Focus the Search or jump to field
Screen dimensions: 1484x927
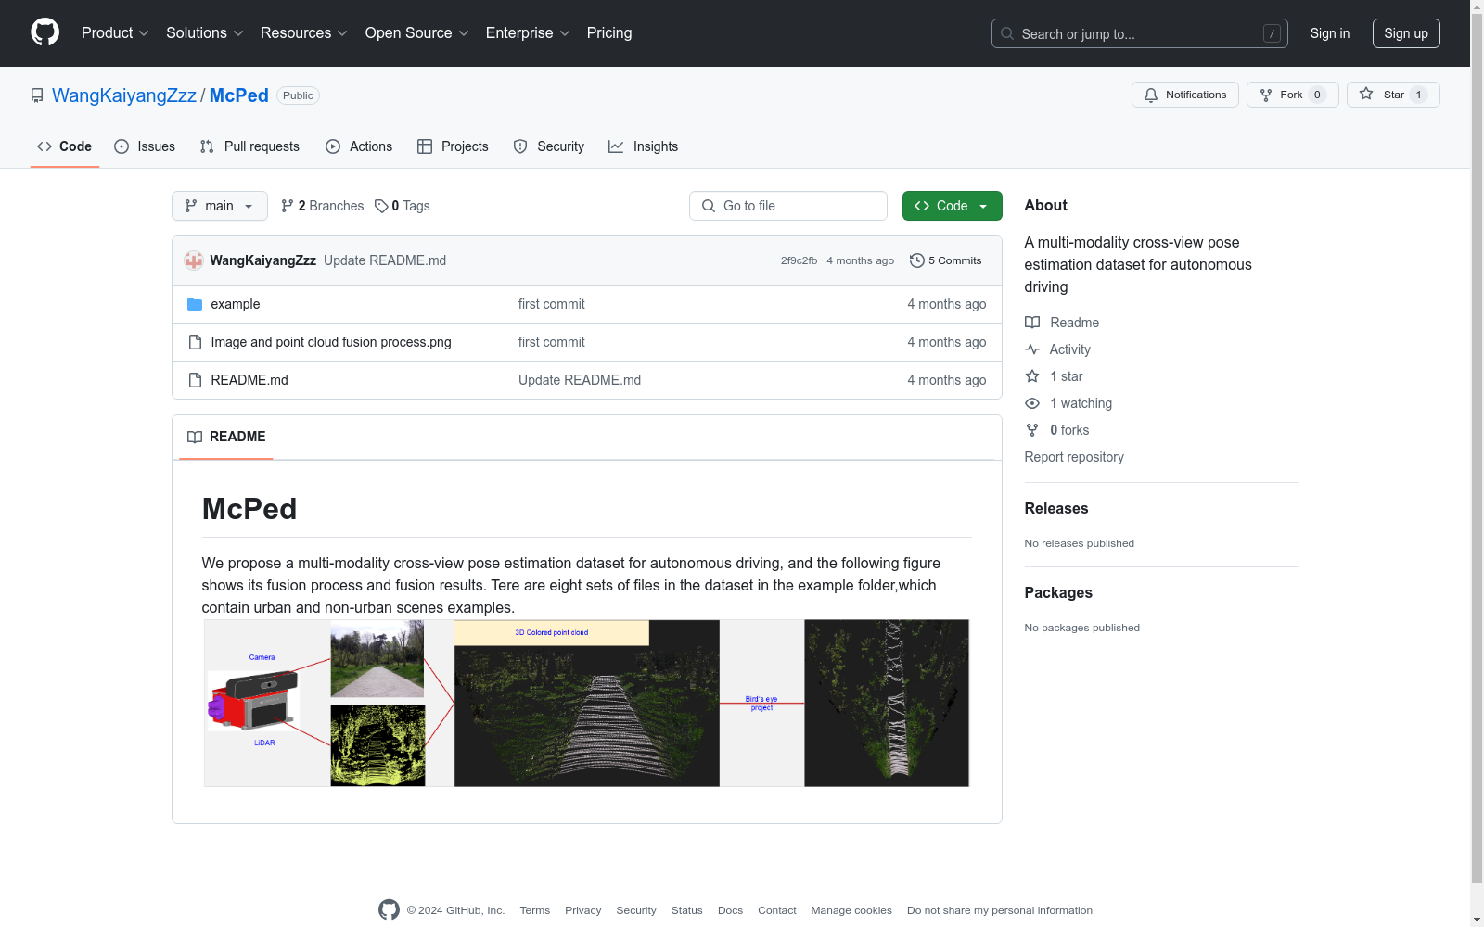coord(1139,33)
